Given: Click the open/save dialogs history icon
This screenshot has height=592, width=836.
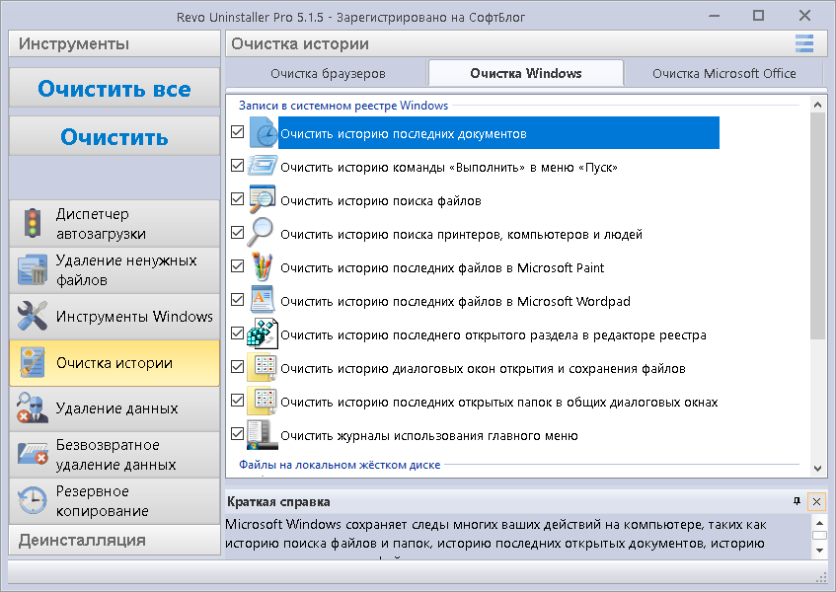Looking at the screenshot, I should (262, 367).
